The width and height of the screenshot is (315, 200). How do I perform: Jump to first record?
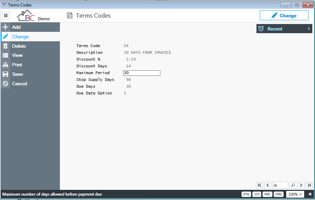point(260,185)
